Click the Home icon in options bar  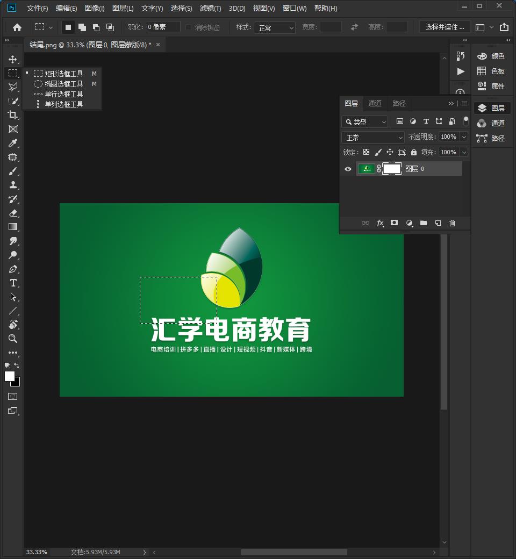17,27
